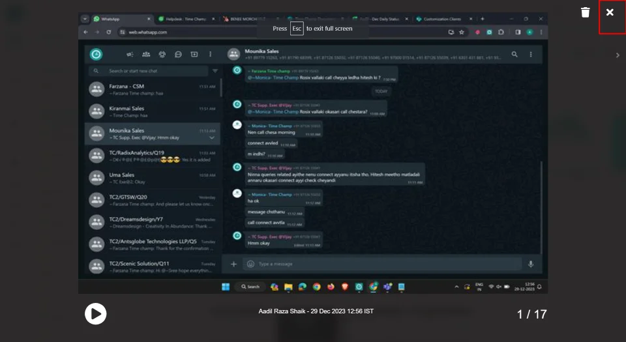Click the 1 / 17 screenshot counter
Screen dimensions: 626x342
pyautogui.click(x=531, y=315)
